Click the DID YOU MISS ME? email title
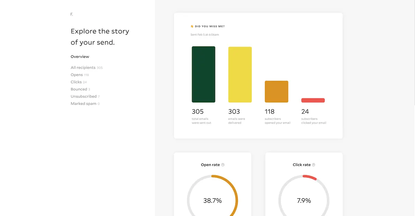 point(210,26)
